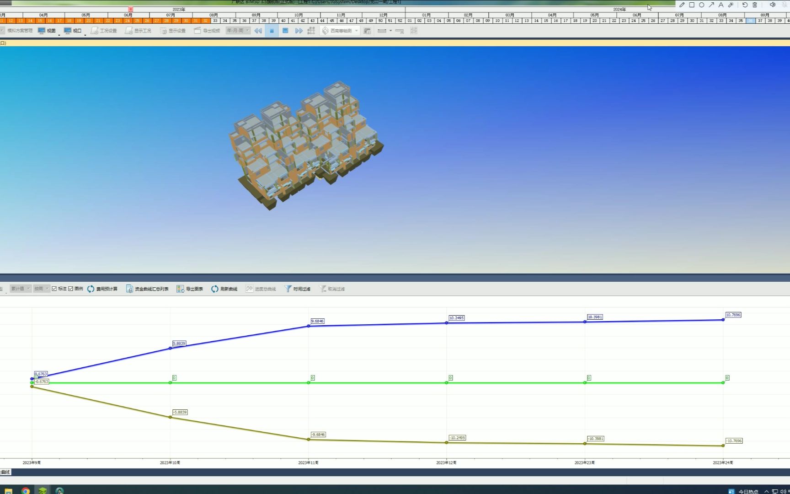Select the text annotation tool

tap(721, 5)
